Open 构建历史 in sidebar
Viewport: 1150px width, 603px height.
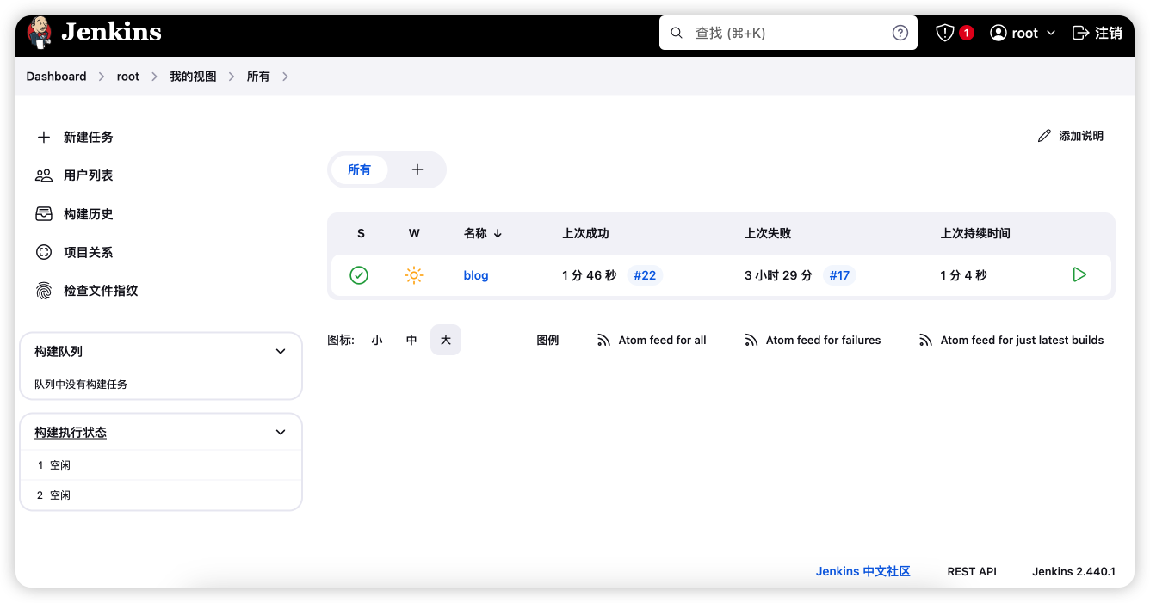(x=89, y=214)
